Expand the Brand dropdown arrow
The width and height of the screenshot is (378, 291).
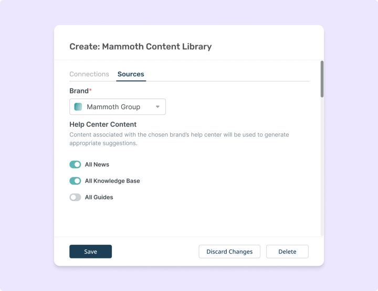[157, 107]
